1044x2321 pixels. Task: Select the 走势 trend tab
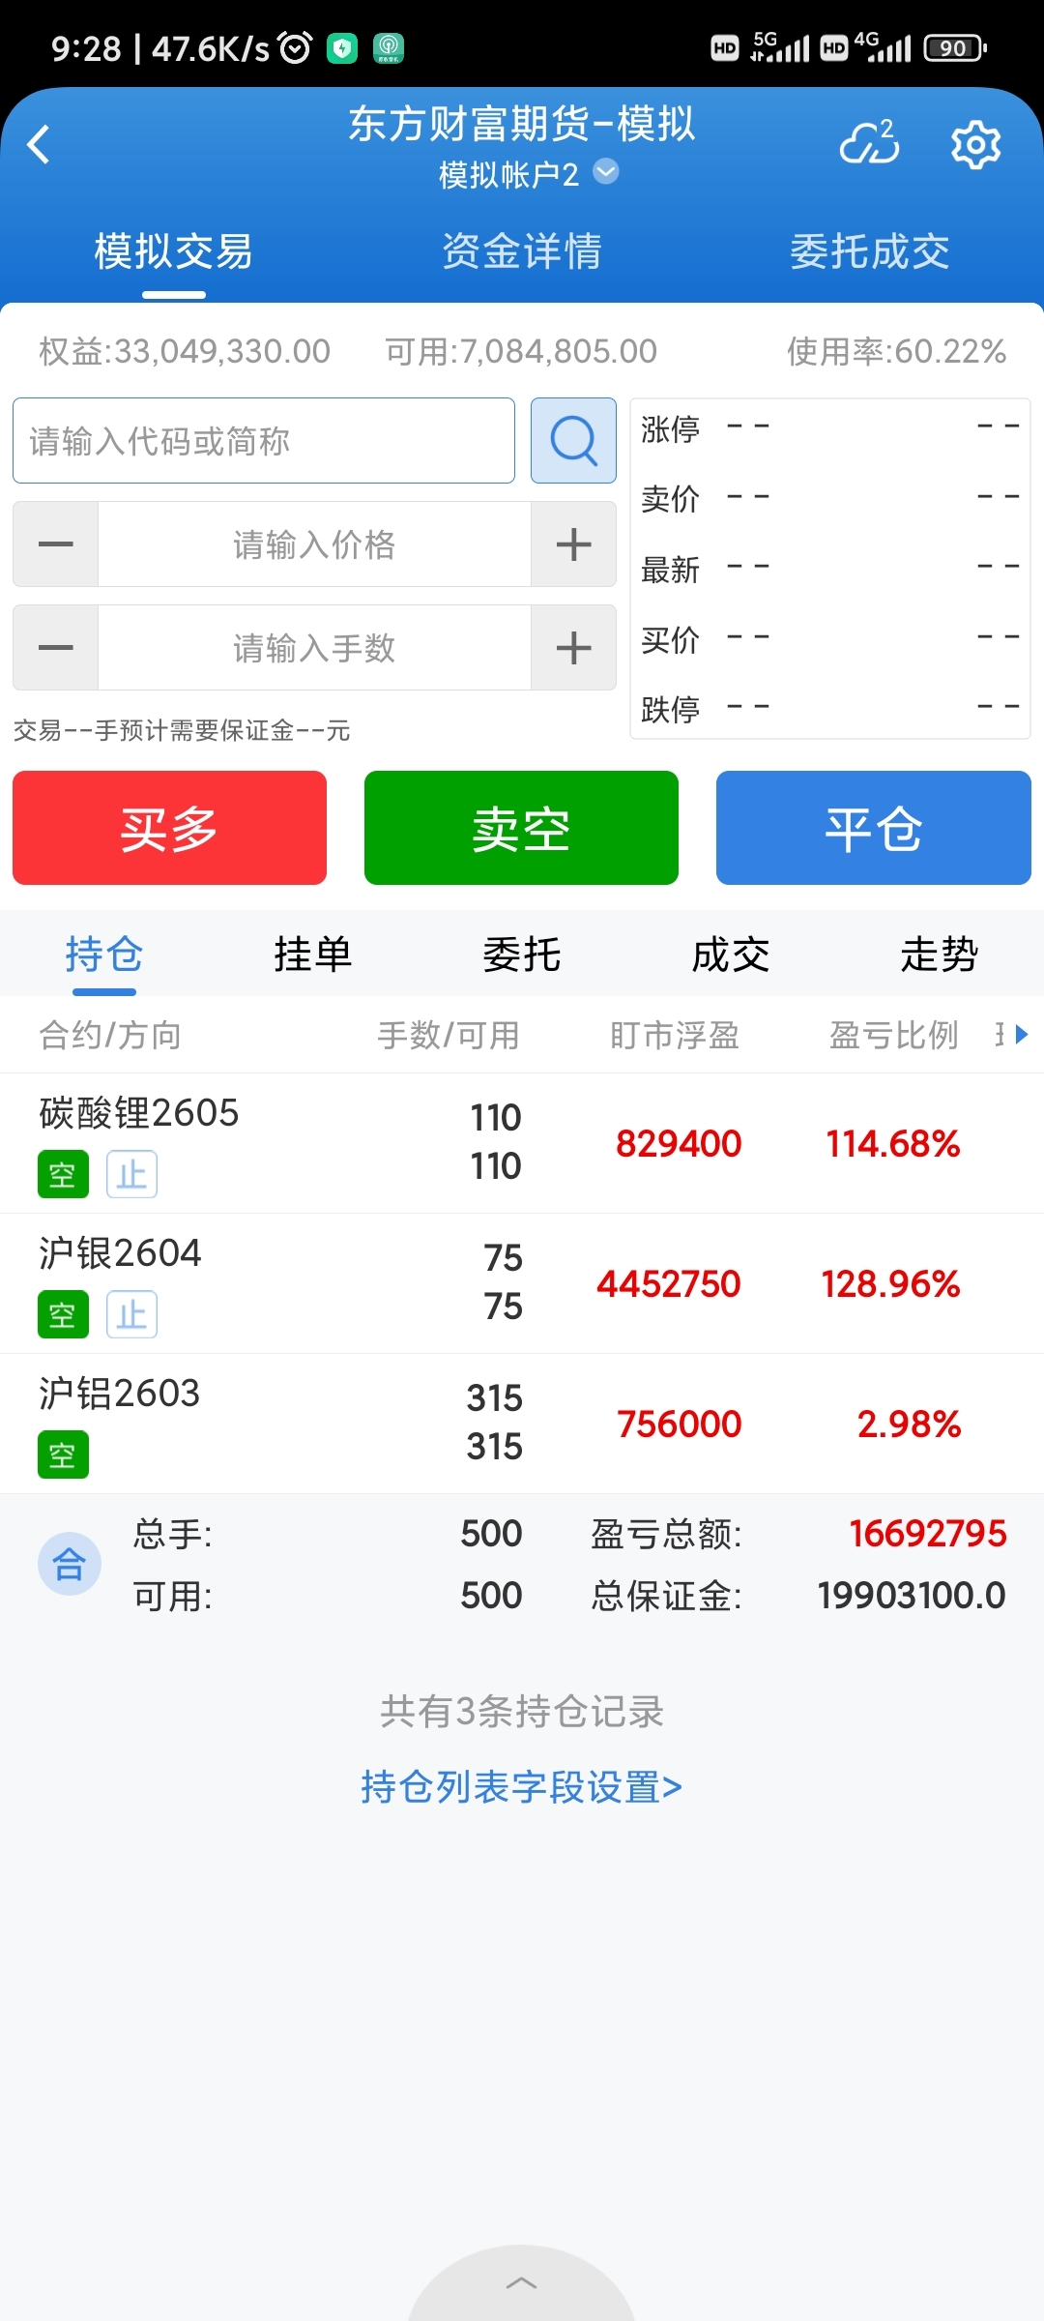(x=940, y=955)
